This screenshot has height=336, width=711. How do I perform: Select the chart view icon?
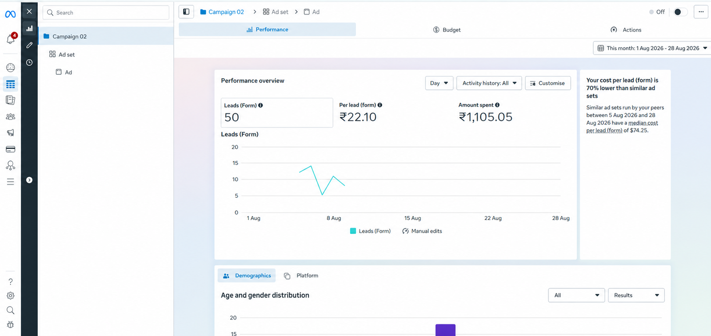point(29,28)
